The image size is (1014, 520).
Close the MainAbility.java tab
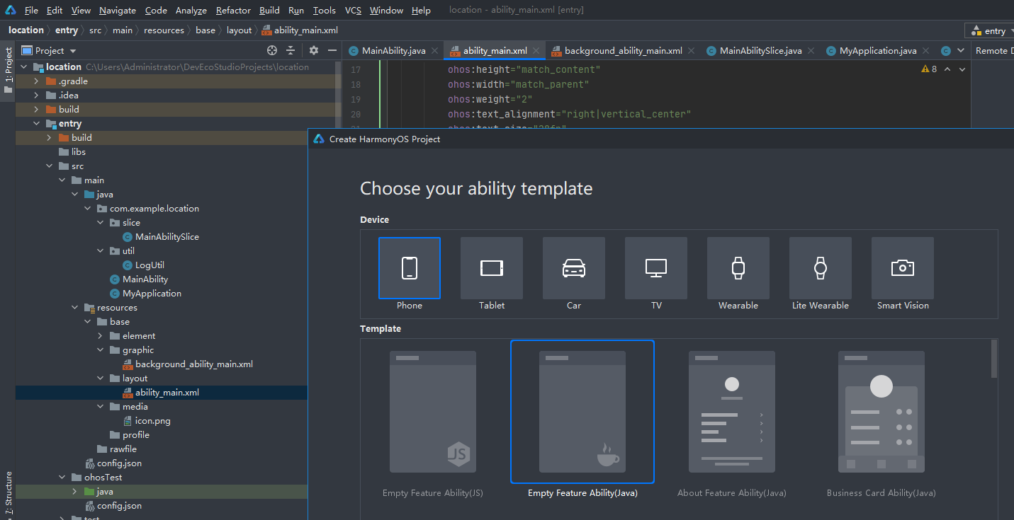[435, 50]
